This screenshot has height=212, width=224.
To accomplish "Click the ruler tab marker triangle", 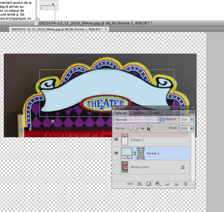I will (53, 4).
